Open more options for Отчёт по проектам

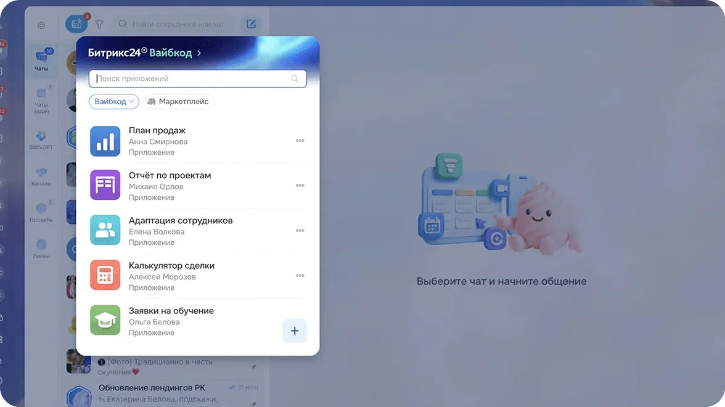(x=300, y=186)
